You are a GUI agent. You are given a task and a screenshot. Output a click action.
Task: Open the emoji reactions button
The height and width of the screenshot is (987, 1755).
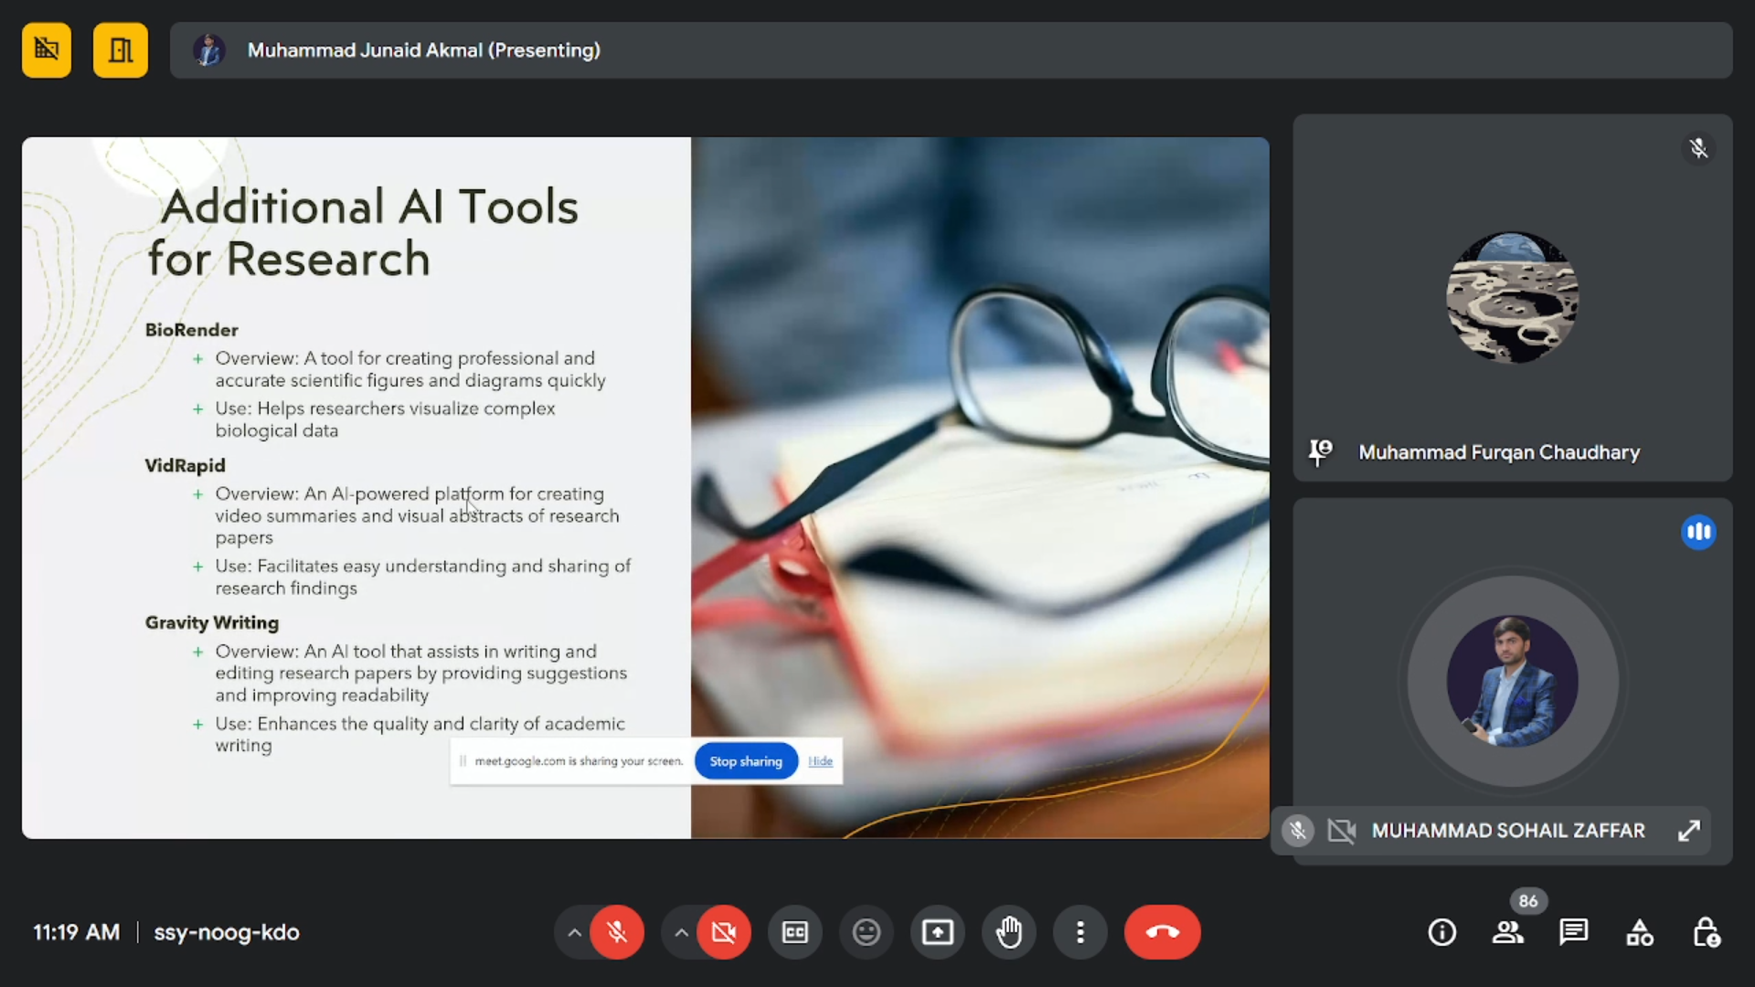click(867, 932)
